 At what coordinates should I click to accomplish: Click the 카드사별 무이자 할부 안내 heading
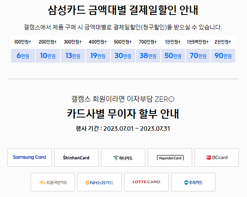123,113
